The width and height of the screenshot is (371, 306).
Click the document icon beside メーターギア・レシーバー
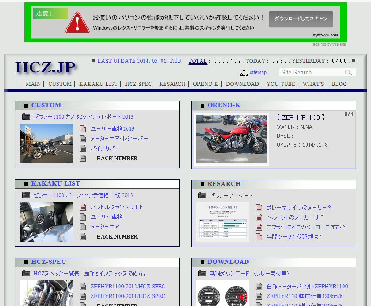point(83,139)
